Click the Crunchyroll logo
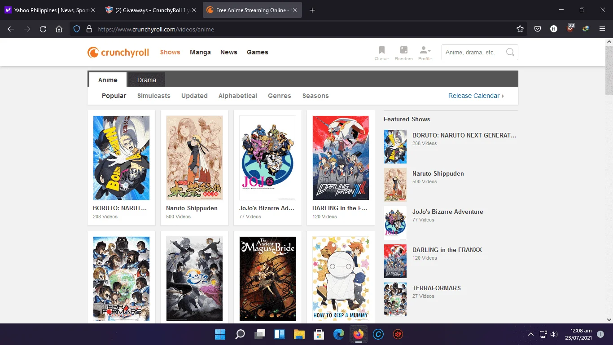This screenshot has height=345, width=613. coord(118,53)
